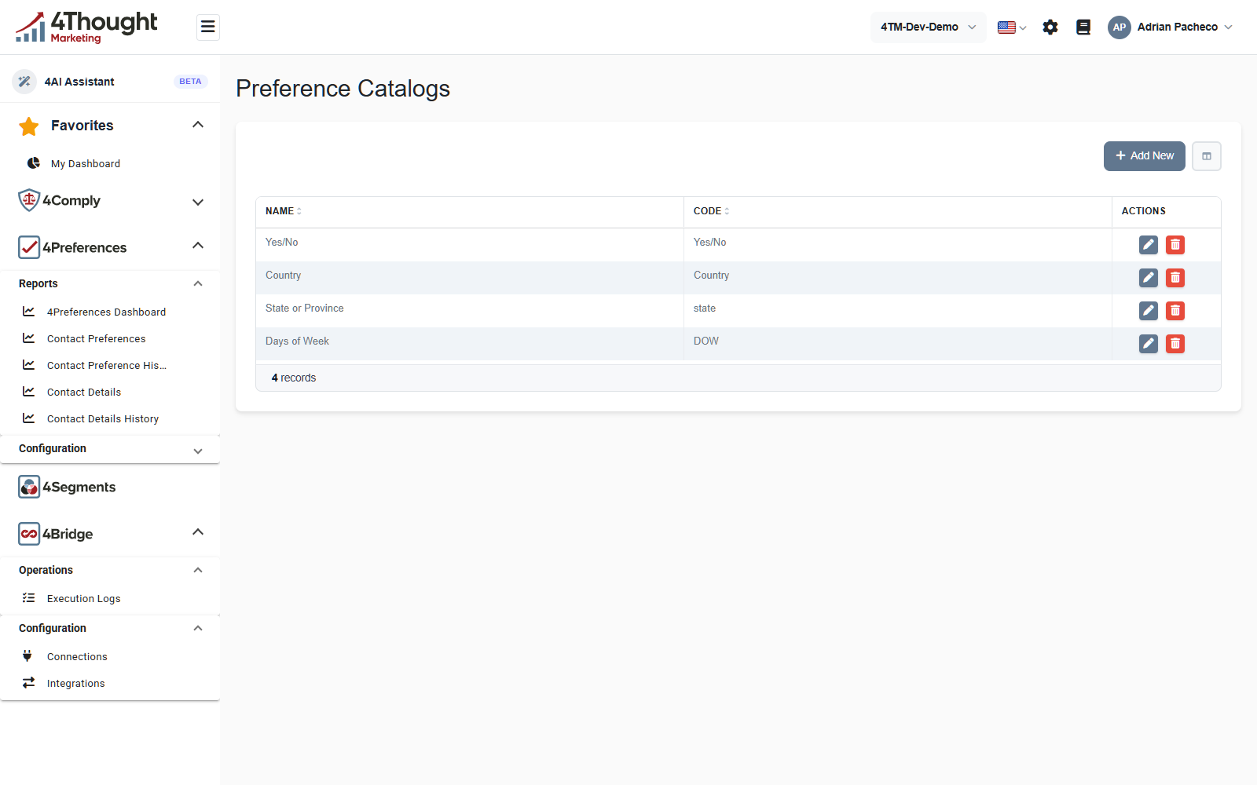Sort table by the CODE column
Viewport: 1257px width, 785px height.
[x=712, y=211]
